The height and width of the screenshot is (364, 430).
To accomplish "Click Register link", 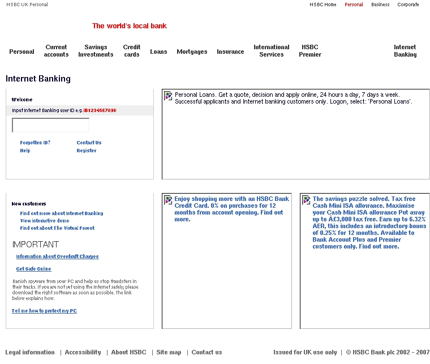I will [x=87, y=151].
